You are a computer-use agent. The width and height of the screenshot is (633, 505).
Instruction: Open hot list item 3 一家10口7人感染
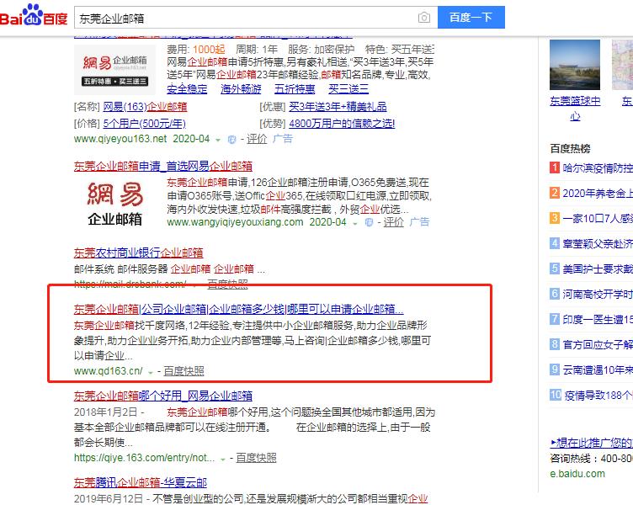click(x=598, y=218)
